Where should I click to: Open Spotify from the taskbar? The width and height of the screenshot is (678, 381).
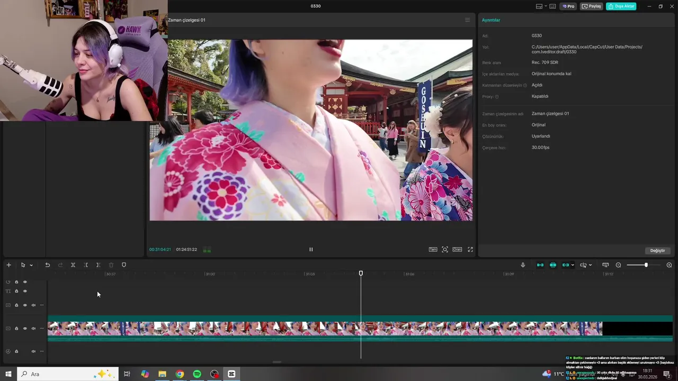[x=197, y=374]
